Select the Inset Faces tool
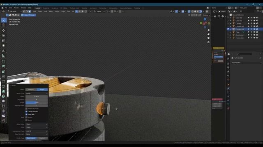This screenshot has height=147, width=263. pyautogui.click(x=3, y=72)
